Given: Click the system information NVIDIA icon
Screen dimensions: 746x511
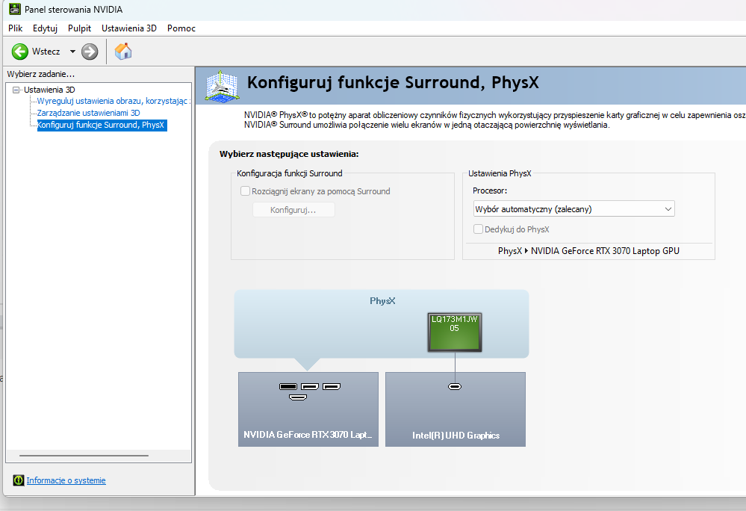Looking at the screenshot, I should (19, 480).
